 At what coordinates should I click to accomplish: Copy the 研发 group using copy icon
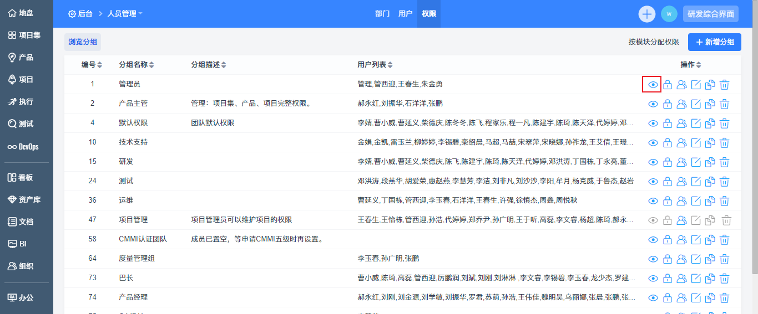[x=710, y=162]
